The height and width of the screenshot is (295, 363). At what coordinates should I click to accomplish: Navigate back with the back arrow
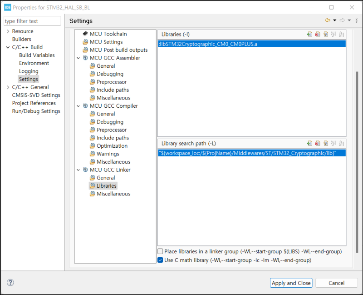(x=328, y=20)
